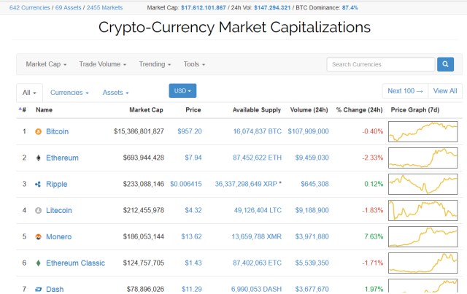Open the USD currency selector
Screen dimensions: 467x294
[182, 91]
